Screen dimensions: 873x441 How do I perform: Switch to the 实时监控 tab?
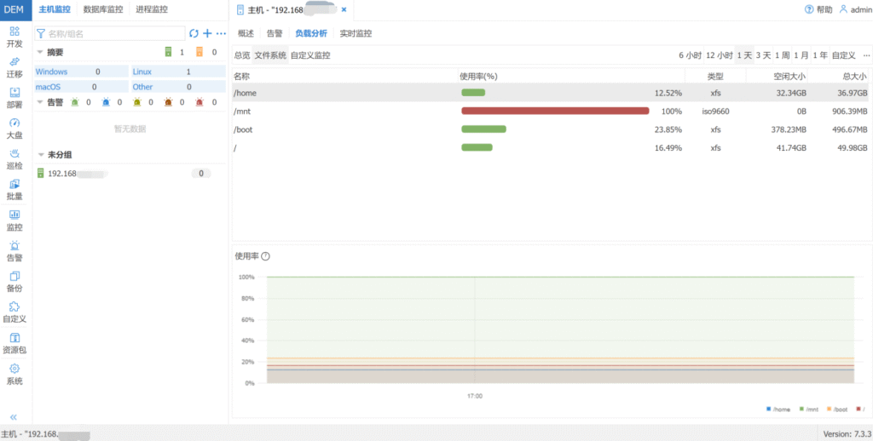(x=356, y=33)
